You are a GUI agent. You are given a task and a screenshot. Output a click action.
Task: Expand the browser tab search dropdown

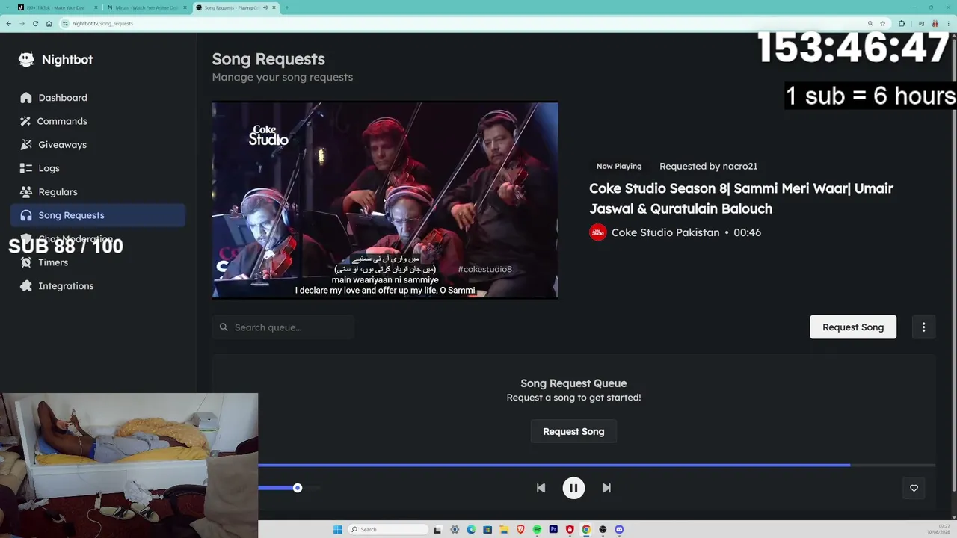pyautogui.click(x=7, y=7)
